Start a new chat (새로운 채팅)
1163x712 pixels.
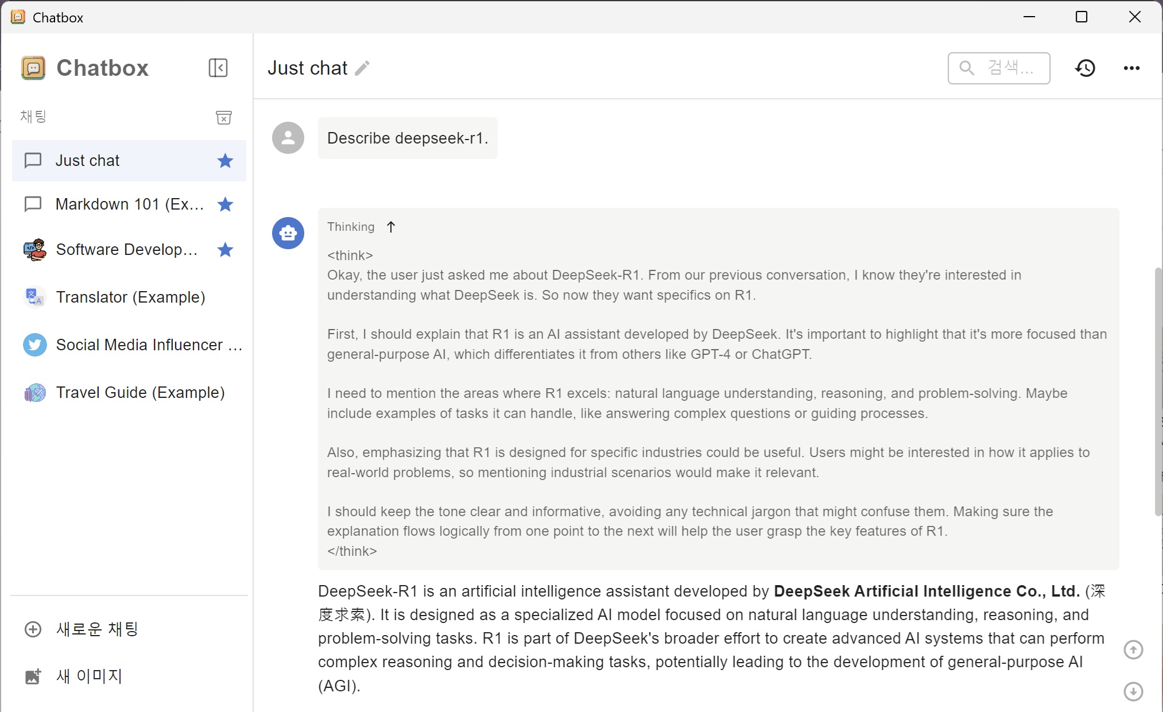(96, 629)
